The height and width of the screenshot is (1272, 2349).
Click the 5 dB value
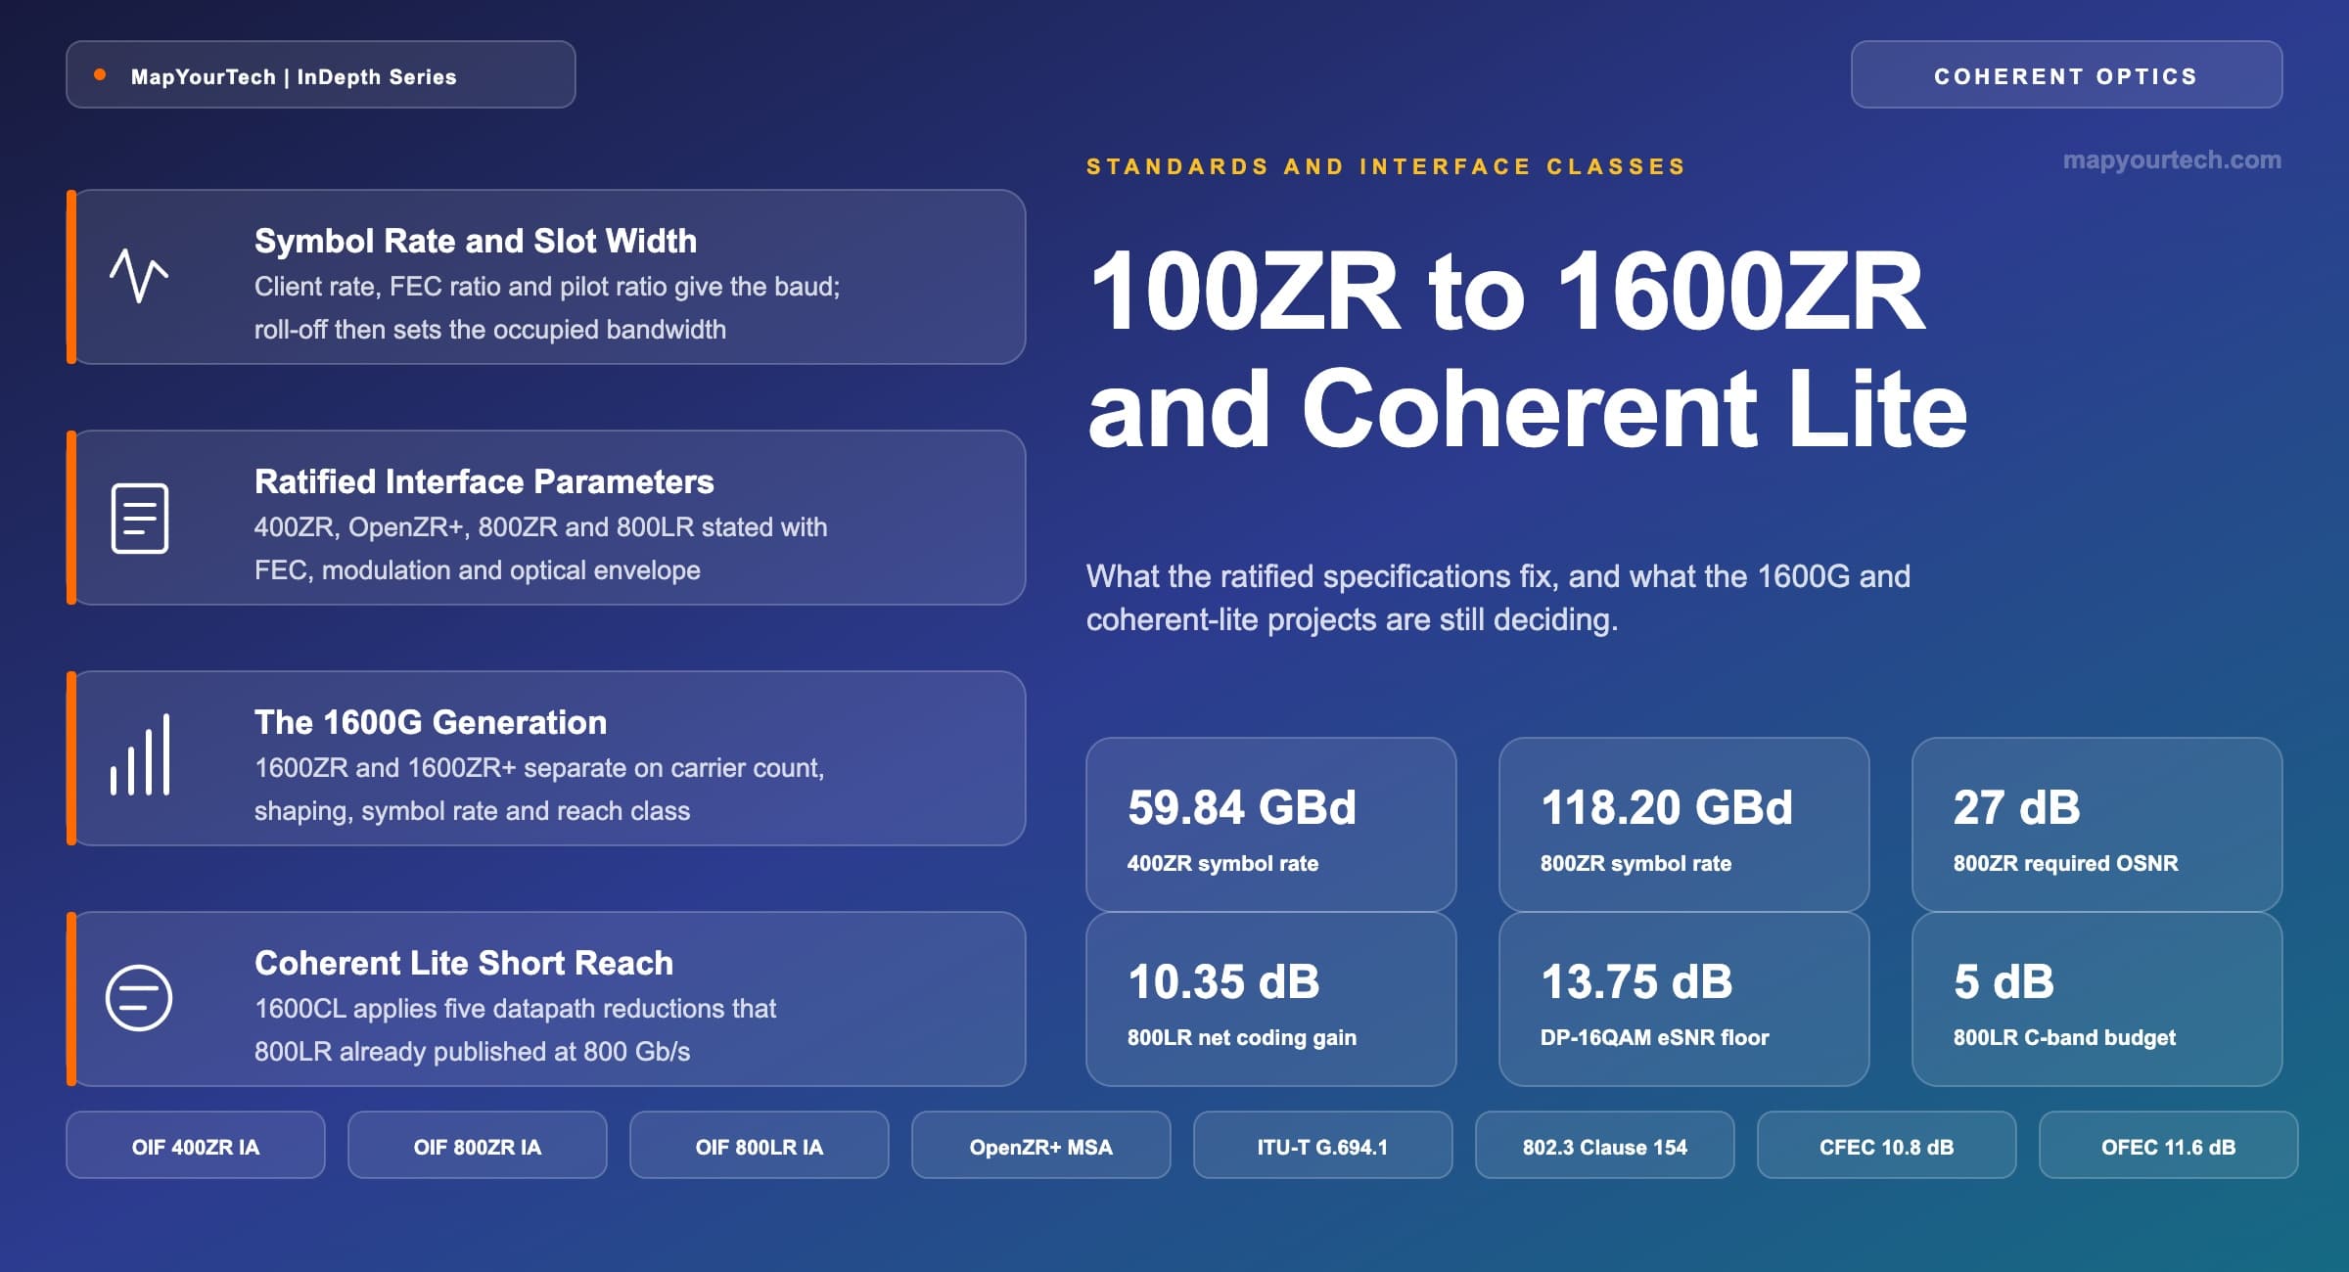coord(2004,982)
